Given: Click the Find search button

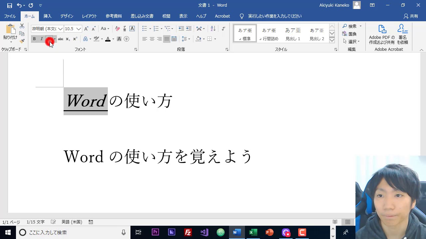Looking at the screenshot, I should coord(350,26).
